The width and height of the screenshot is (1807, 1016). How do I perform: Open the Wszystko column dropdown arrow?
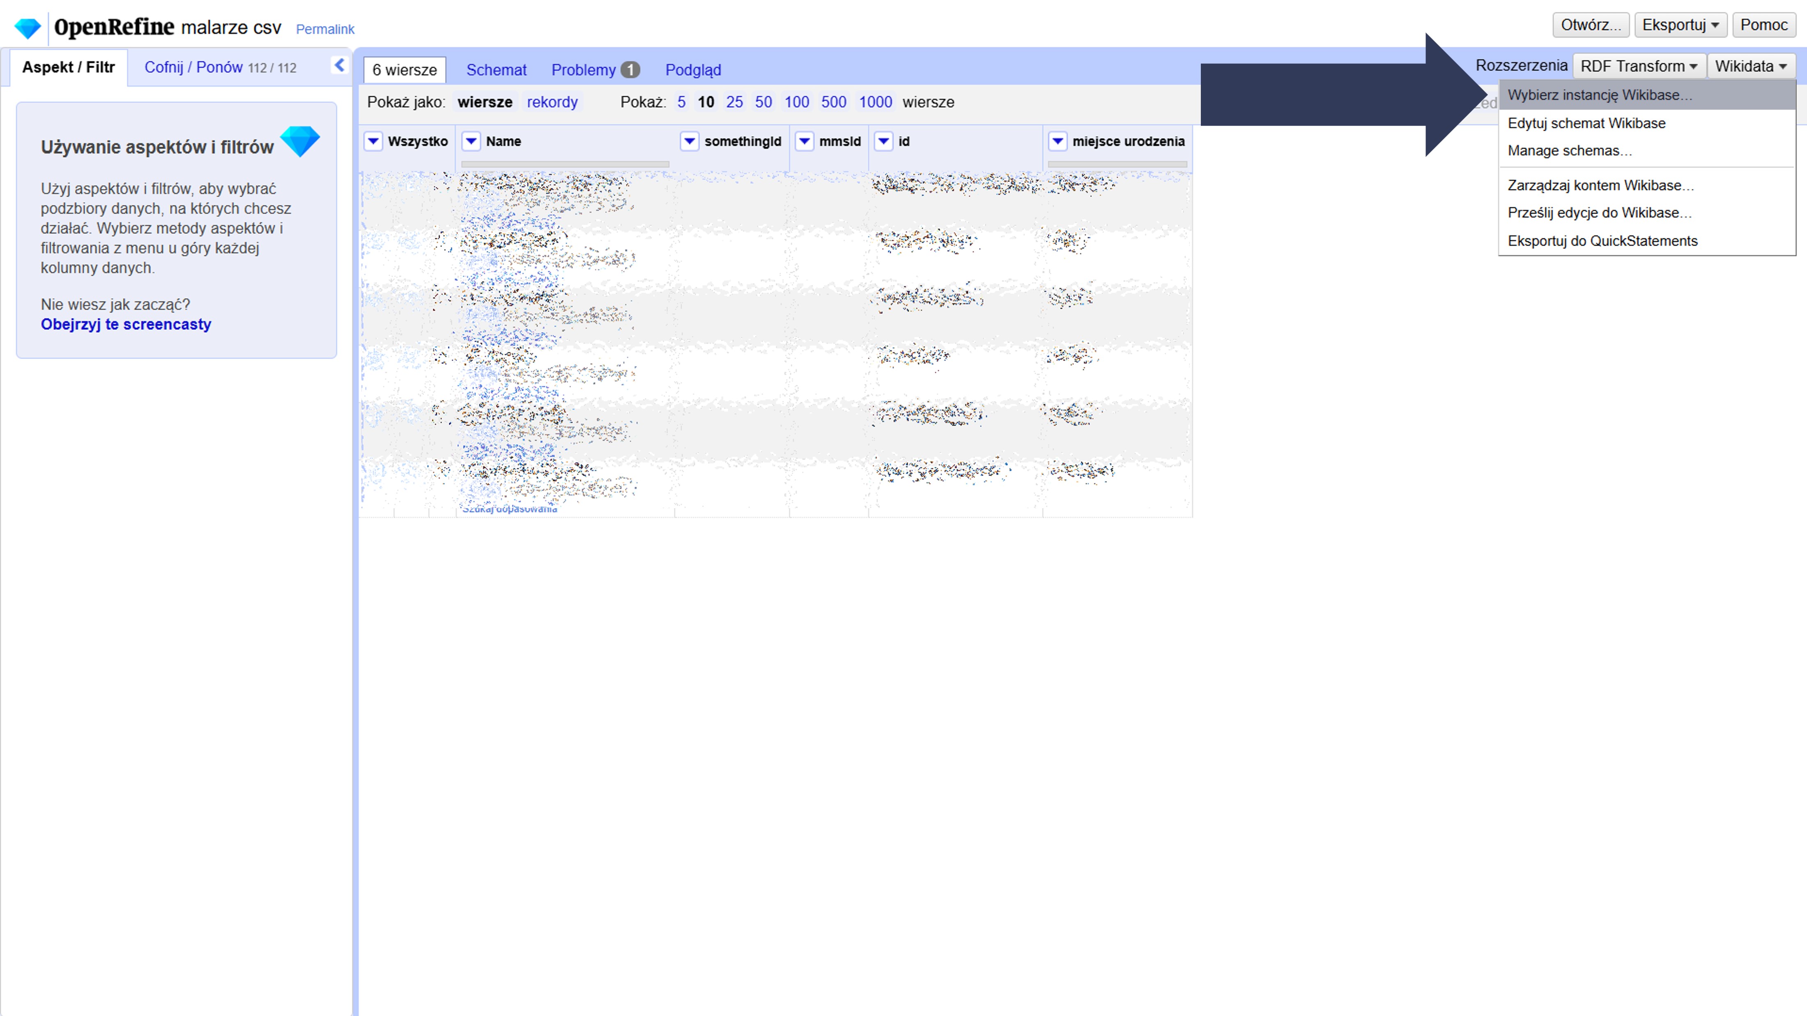pyautogui.click(x=373, y=141)
